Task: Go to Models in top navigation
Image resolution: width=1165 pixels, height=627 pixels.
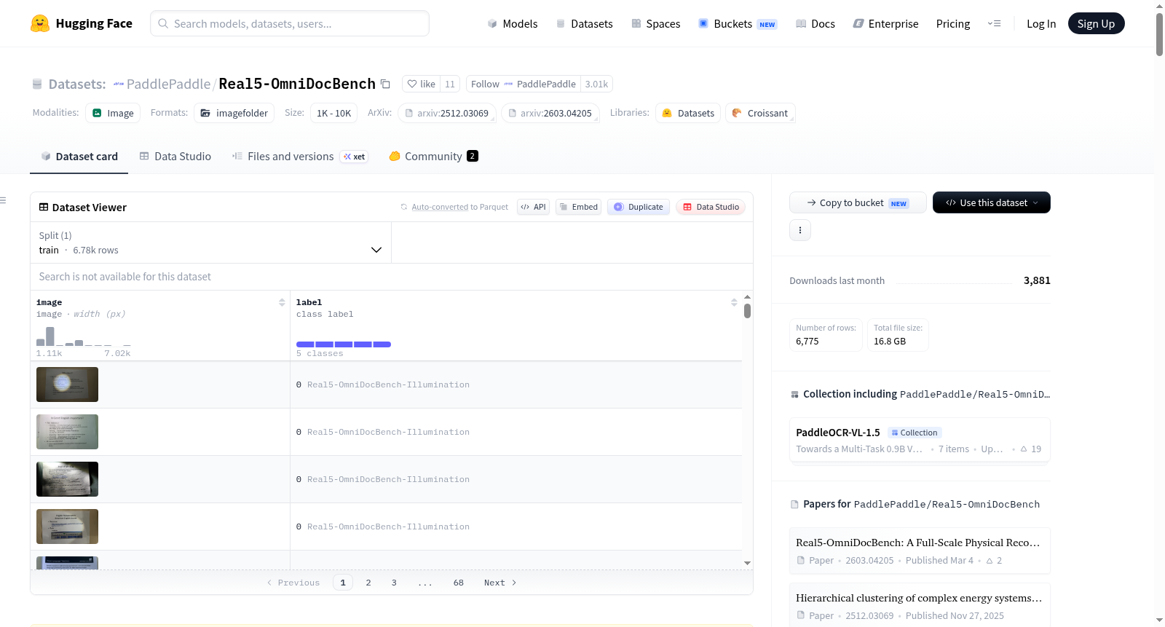Action: tap(513, 23)
